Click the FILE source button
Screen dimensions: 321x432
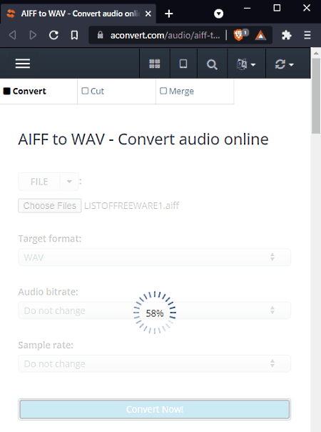pyautogui.click(x=39, y=182)
